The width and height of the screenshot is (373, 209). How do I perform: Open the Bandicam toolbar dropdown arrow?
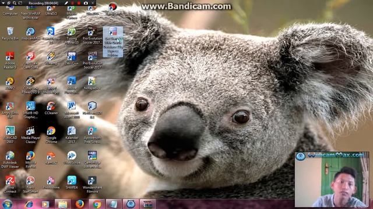(3, 3)
